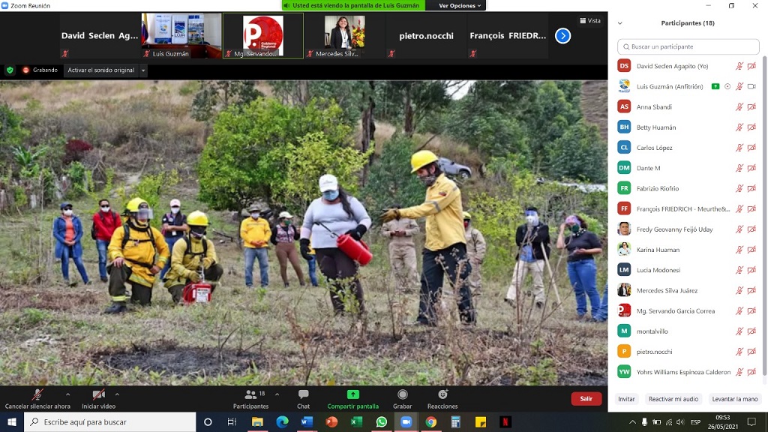Click the Buscar un participante field
768x432 pixels.
[688, 46]
